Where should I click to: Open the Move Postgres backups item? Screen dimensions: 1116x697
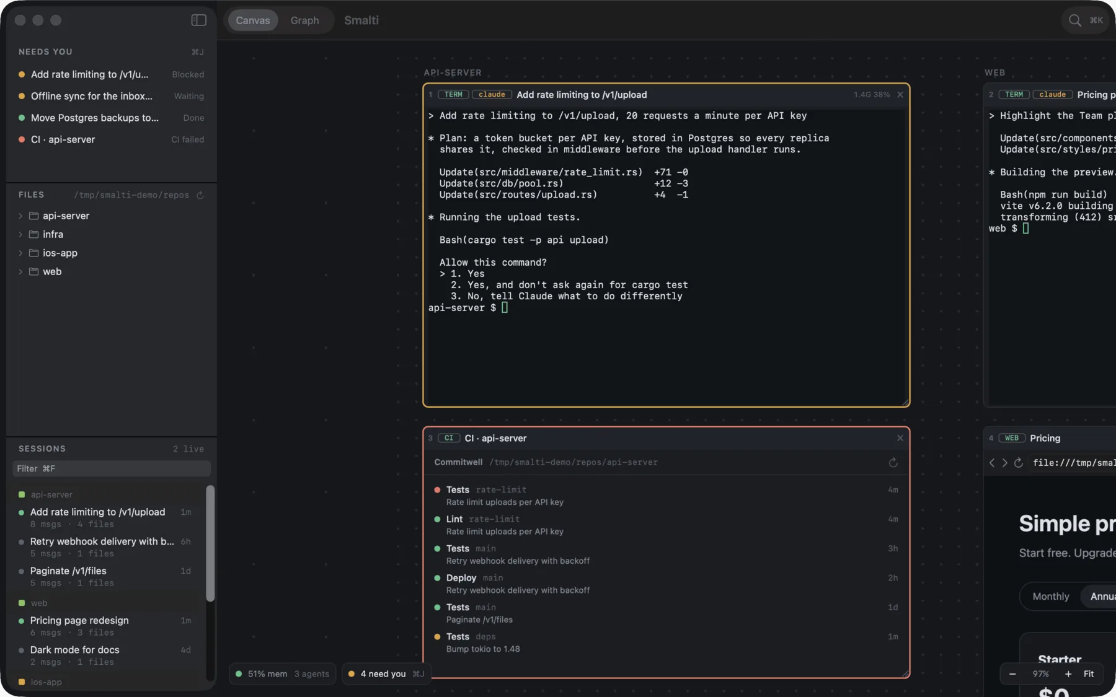[x=112, y=118]
